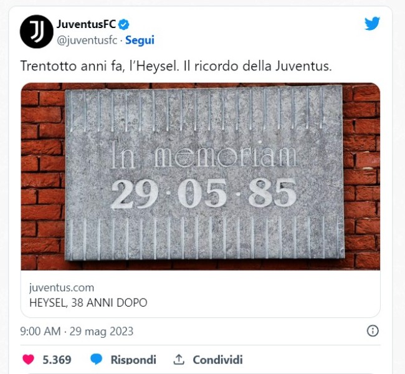Screen dimensions: 405x374
Task: Click the 5.369 likes count
Action: coord(57,360)
